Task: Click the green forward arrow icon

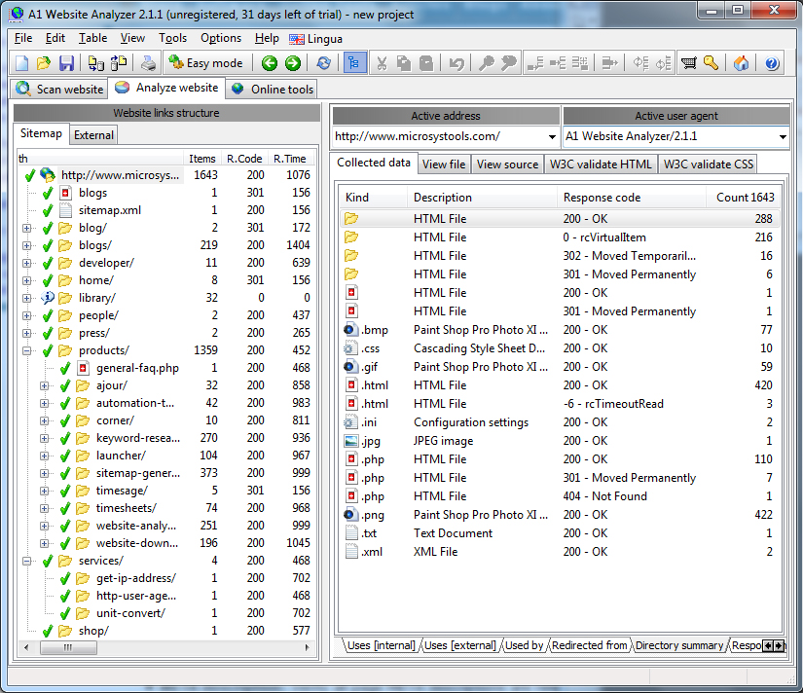Action: point(293,63)
